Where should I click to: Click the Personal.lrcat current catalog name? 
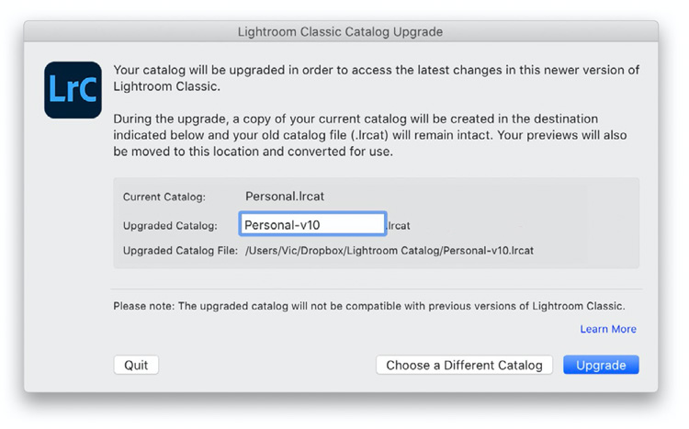tap(285, 196)
